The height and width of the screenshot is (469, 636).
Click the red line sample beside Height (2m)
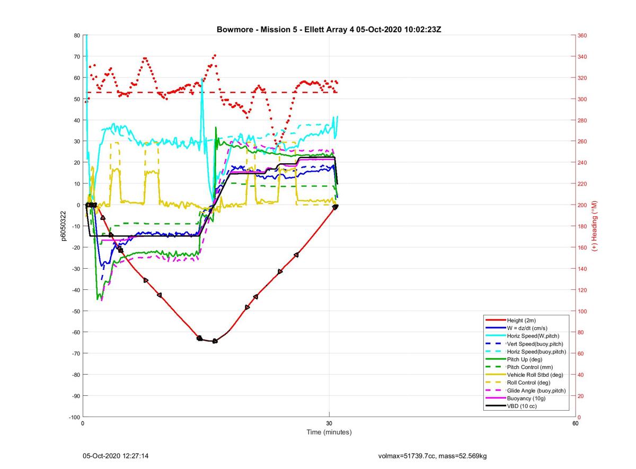pos(495,320)
